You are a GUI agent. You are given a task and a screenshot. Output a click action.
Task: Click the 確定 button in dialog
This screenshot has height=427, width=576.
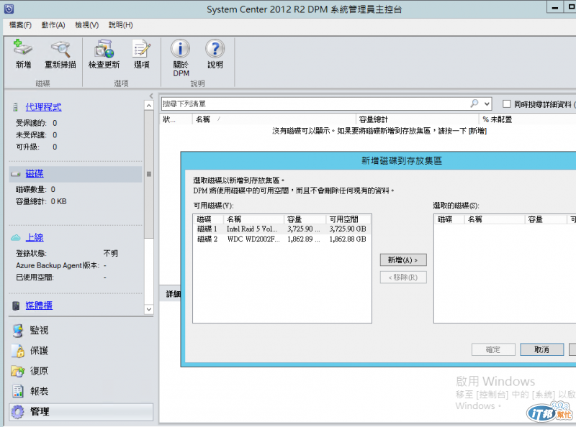click(x=493, y=349)
